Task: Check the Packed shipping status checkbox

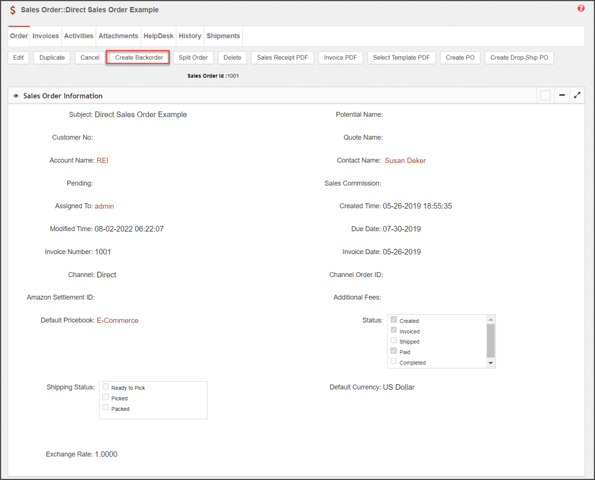Action: coord(105,407)
